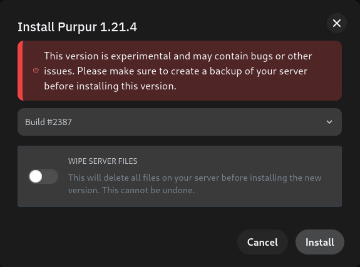Toggle the Wipe Server Files switch
This screenshot has height=267, width=360.
pyautogui.click(x=43, y=176)
